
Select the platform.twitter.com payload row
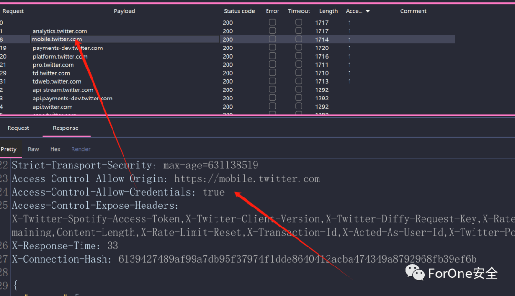(x=60, y=56)
